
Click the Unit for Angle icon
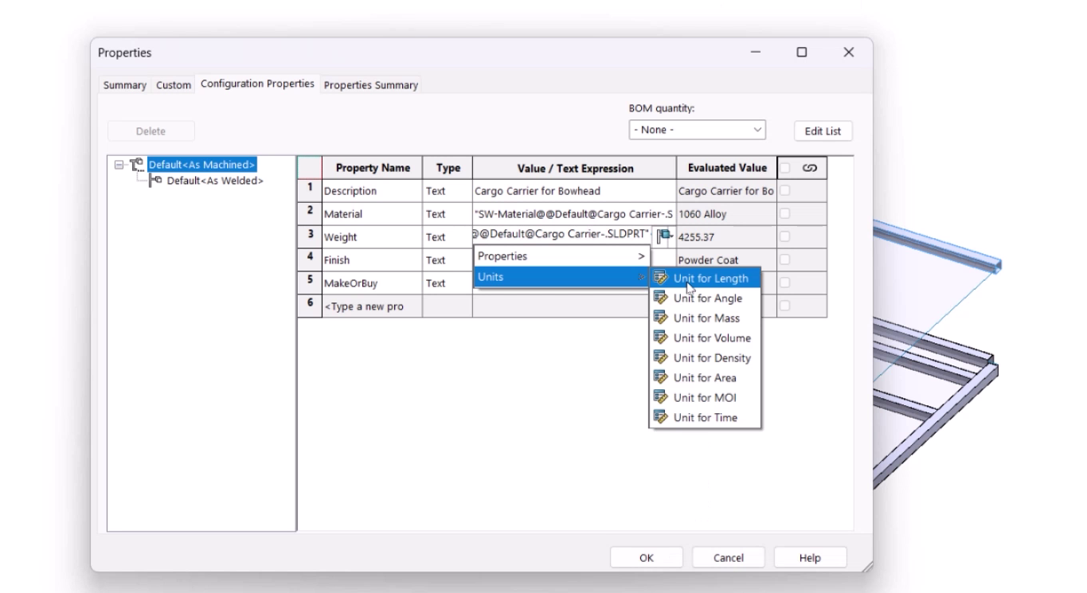click(x=660, y=298)
